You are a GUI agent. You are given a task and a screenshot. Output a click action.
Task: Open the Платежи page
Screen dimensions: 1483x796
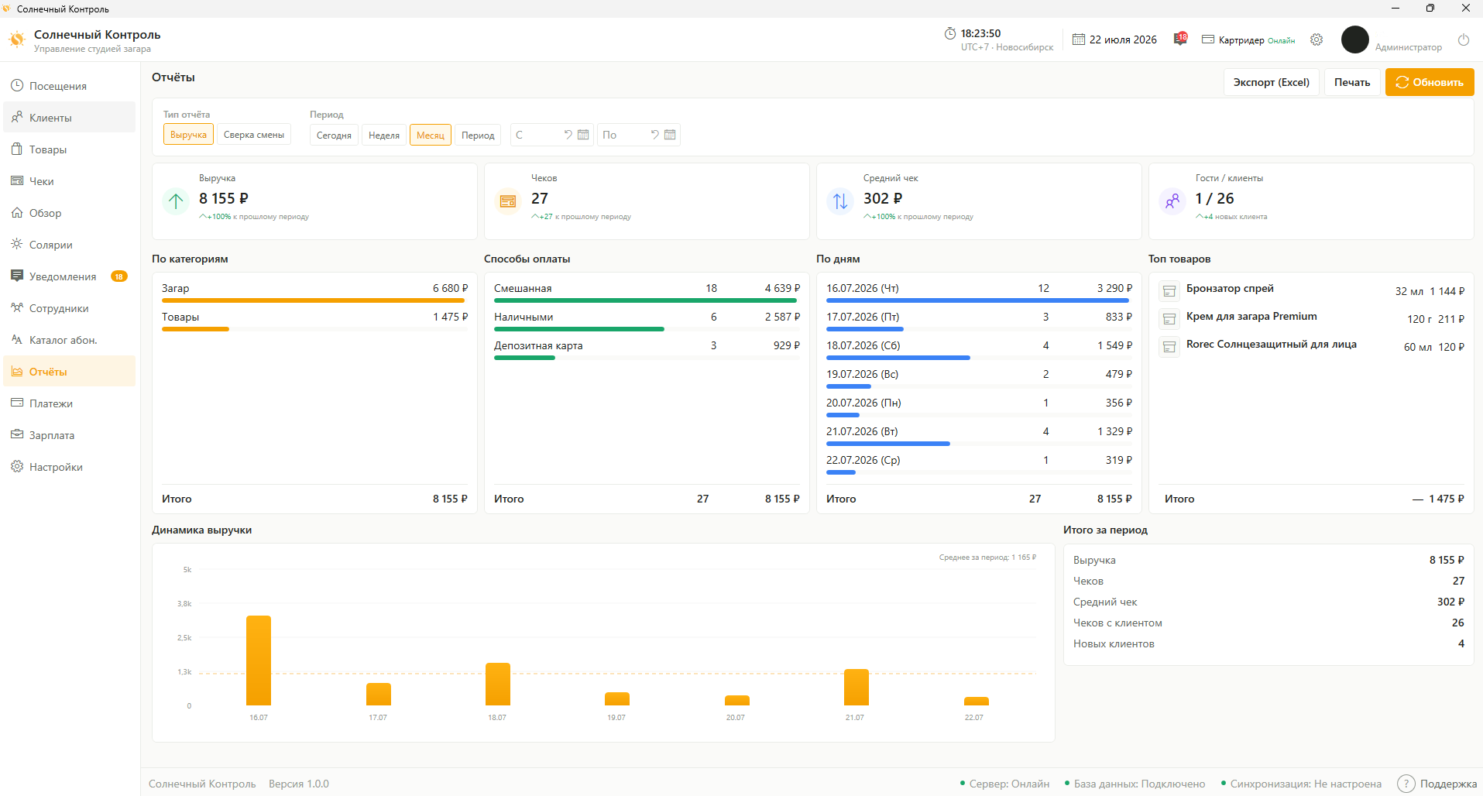tap(70, 403)
